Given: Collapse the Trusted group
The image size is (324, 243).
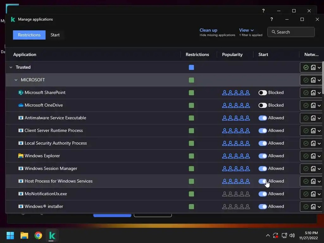Looking at the screenshot, I should tap(11, 67).
